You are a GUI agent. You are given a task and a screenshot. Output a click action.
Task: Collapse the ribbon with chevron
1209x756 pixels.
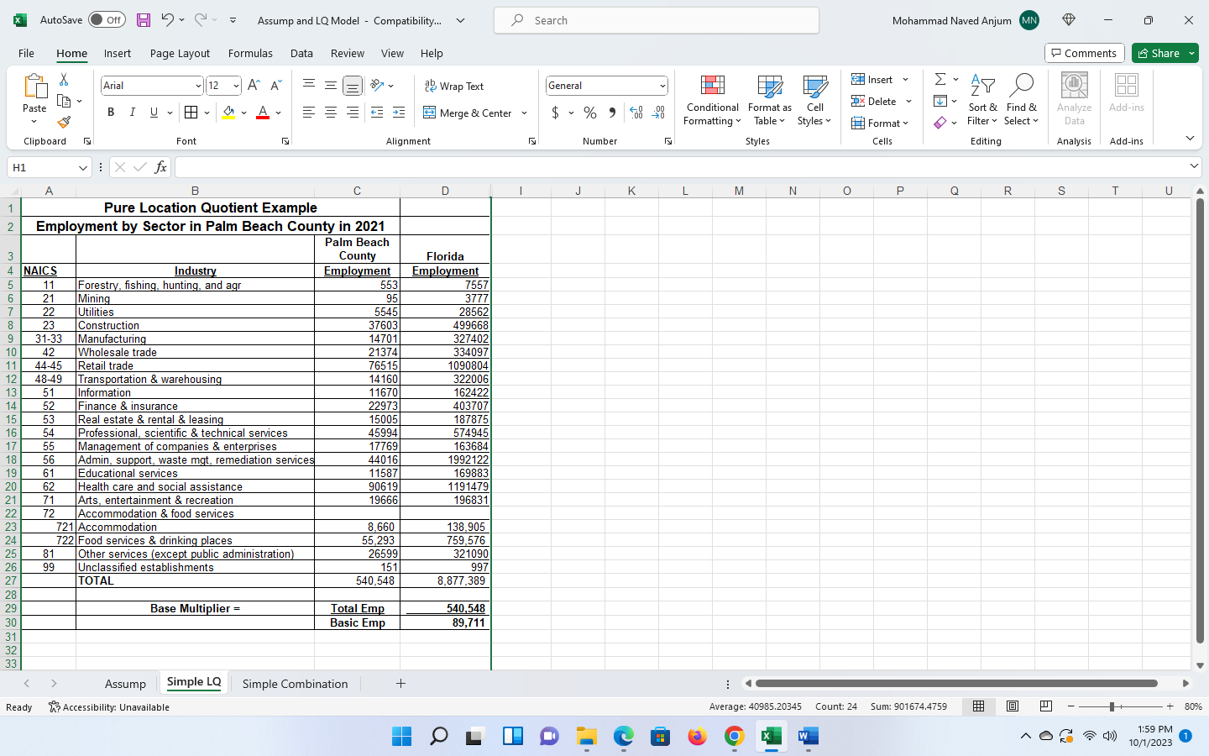pyautogui.click(x=1190, y=139)
